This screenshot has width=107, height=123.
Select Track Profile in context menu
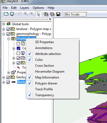click(44, 89)
